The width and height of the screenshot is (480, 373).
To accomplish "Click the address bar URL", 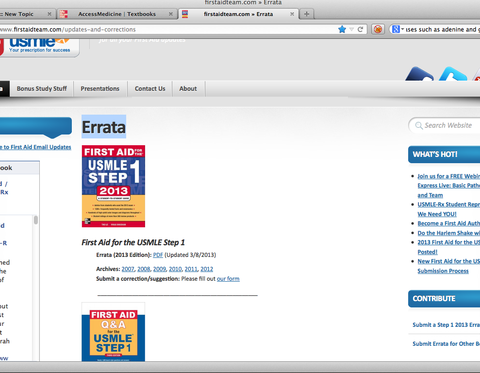I will coord(68,30).
